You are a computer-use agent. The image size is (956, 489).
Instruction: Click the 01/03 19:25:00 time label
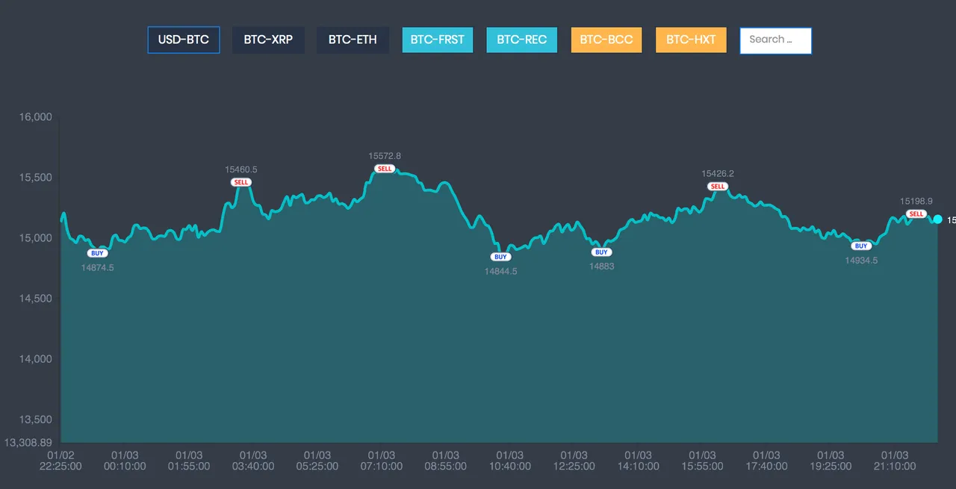831,461
